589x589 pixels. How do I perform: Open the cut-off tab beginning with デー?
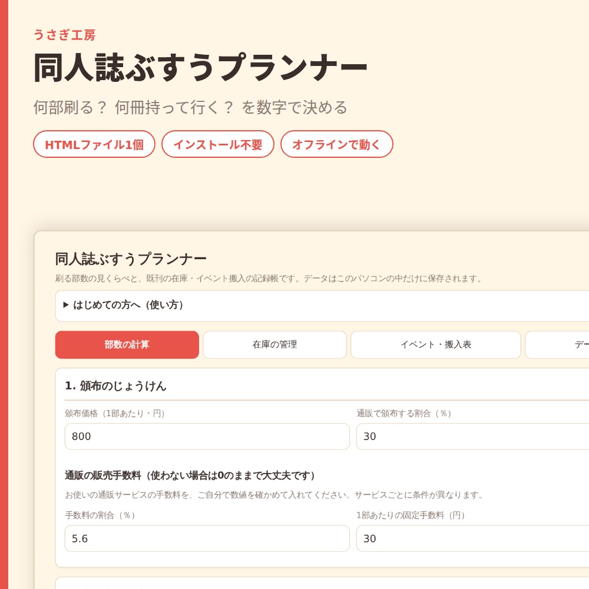tap(557, 345)
